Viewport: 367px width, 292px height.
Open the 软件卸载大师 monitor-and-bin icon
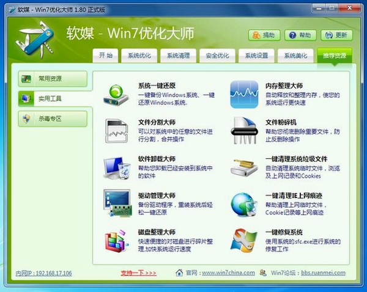pyautogui.click(x=117, y=168)
